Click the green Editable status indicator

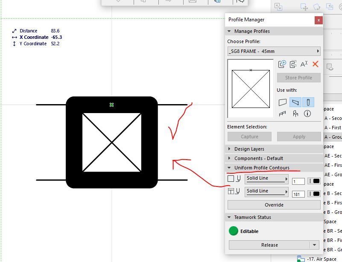pos(234,231)
